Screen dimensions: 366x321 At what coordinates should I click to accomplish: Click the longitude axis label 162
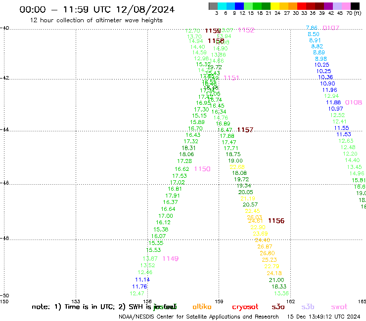click(290, 301)
